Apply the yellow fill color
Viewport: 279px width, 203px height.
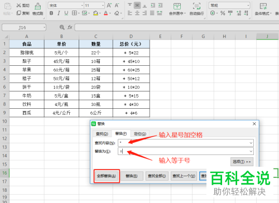95,13
